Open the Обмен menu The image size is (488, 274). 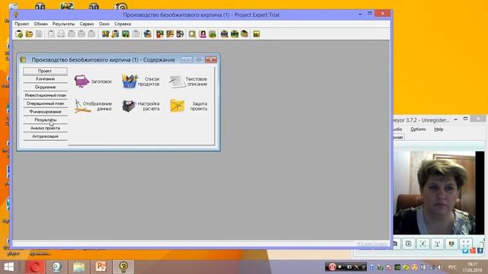(40, 24)
